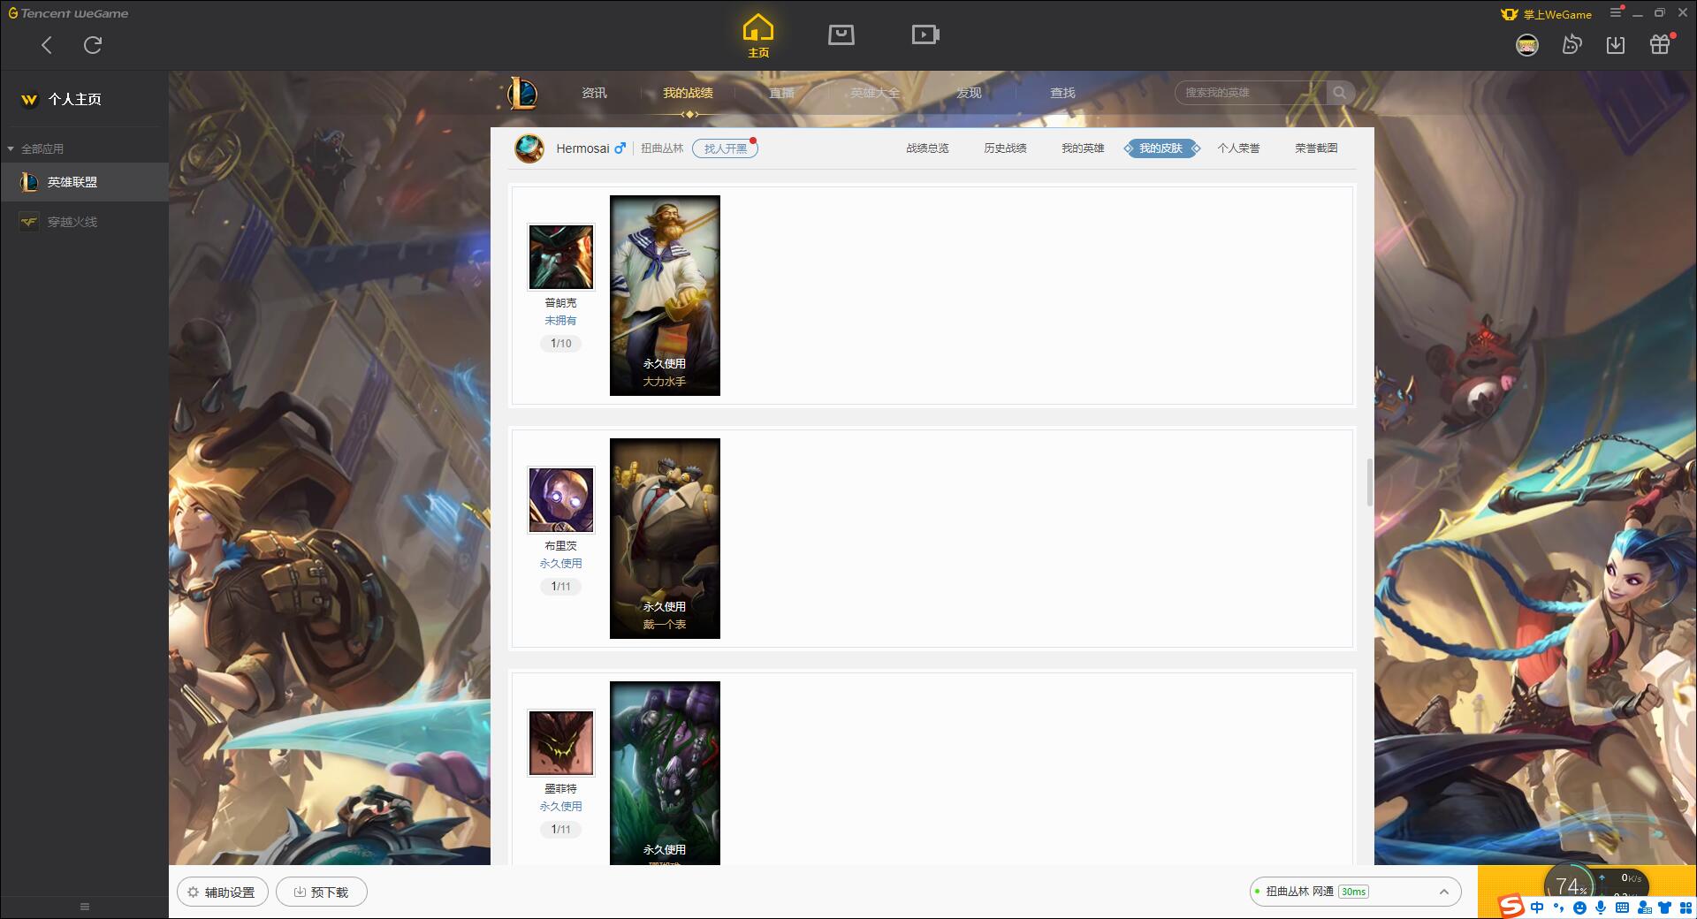Click the page vertical scrollbar thumb
Image resolution: width=1697 pixels, height=919 pixels.
click(x=1370, y=482)
